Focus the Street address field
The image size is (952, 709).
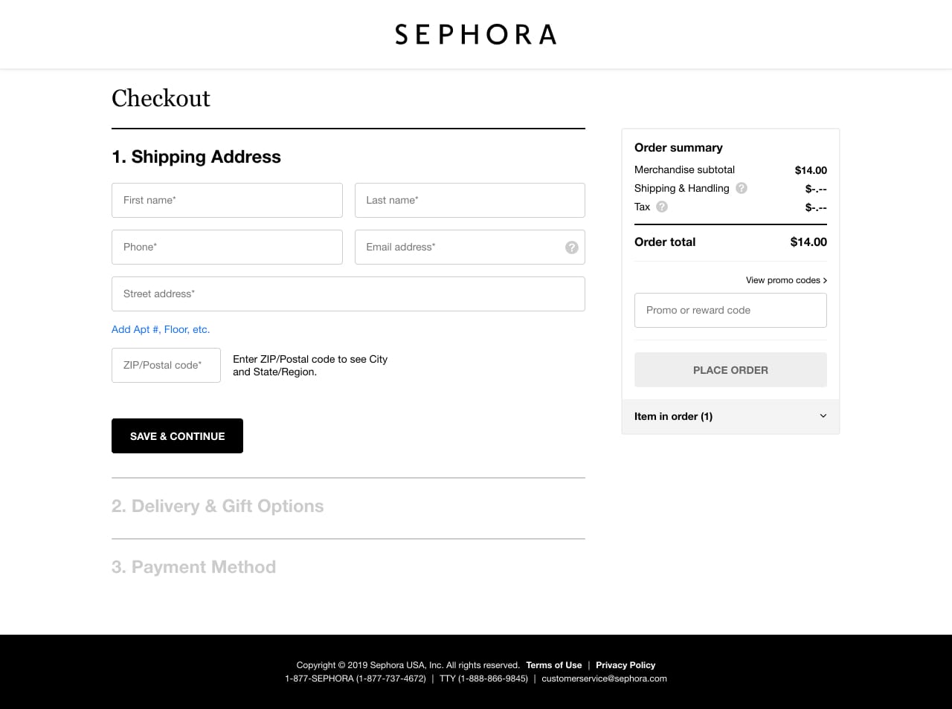(348, 294)
